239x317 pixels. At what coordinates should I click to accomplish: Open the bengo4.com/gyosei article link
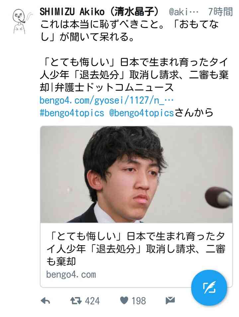click(107, 100)
